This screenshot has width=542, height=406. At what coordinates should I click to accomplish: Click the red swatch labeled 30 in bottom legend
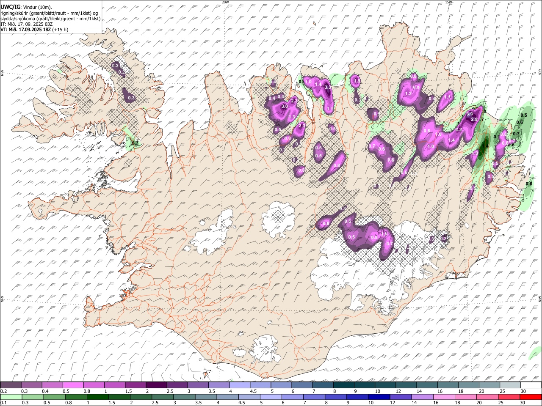tap(531, 397)
